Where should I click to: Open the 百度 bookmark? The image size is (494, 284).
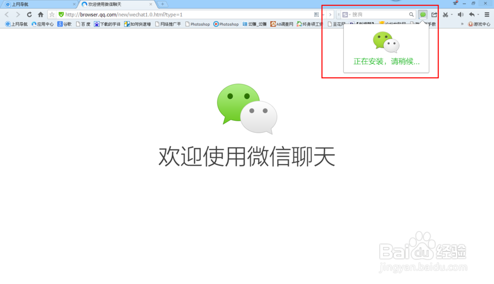[83, 24]
